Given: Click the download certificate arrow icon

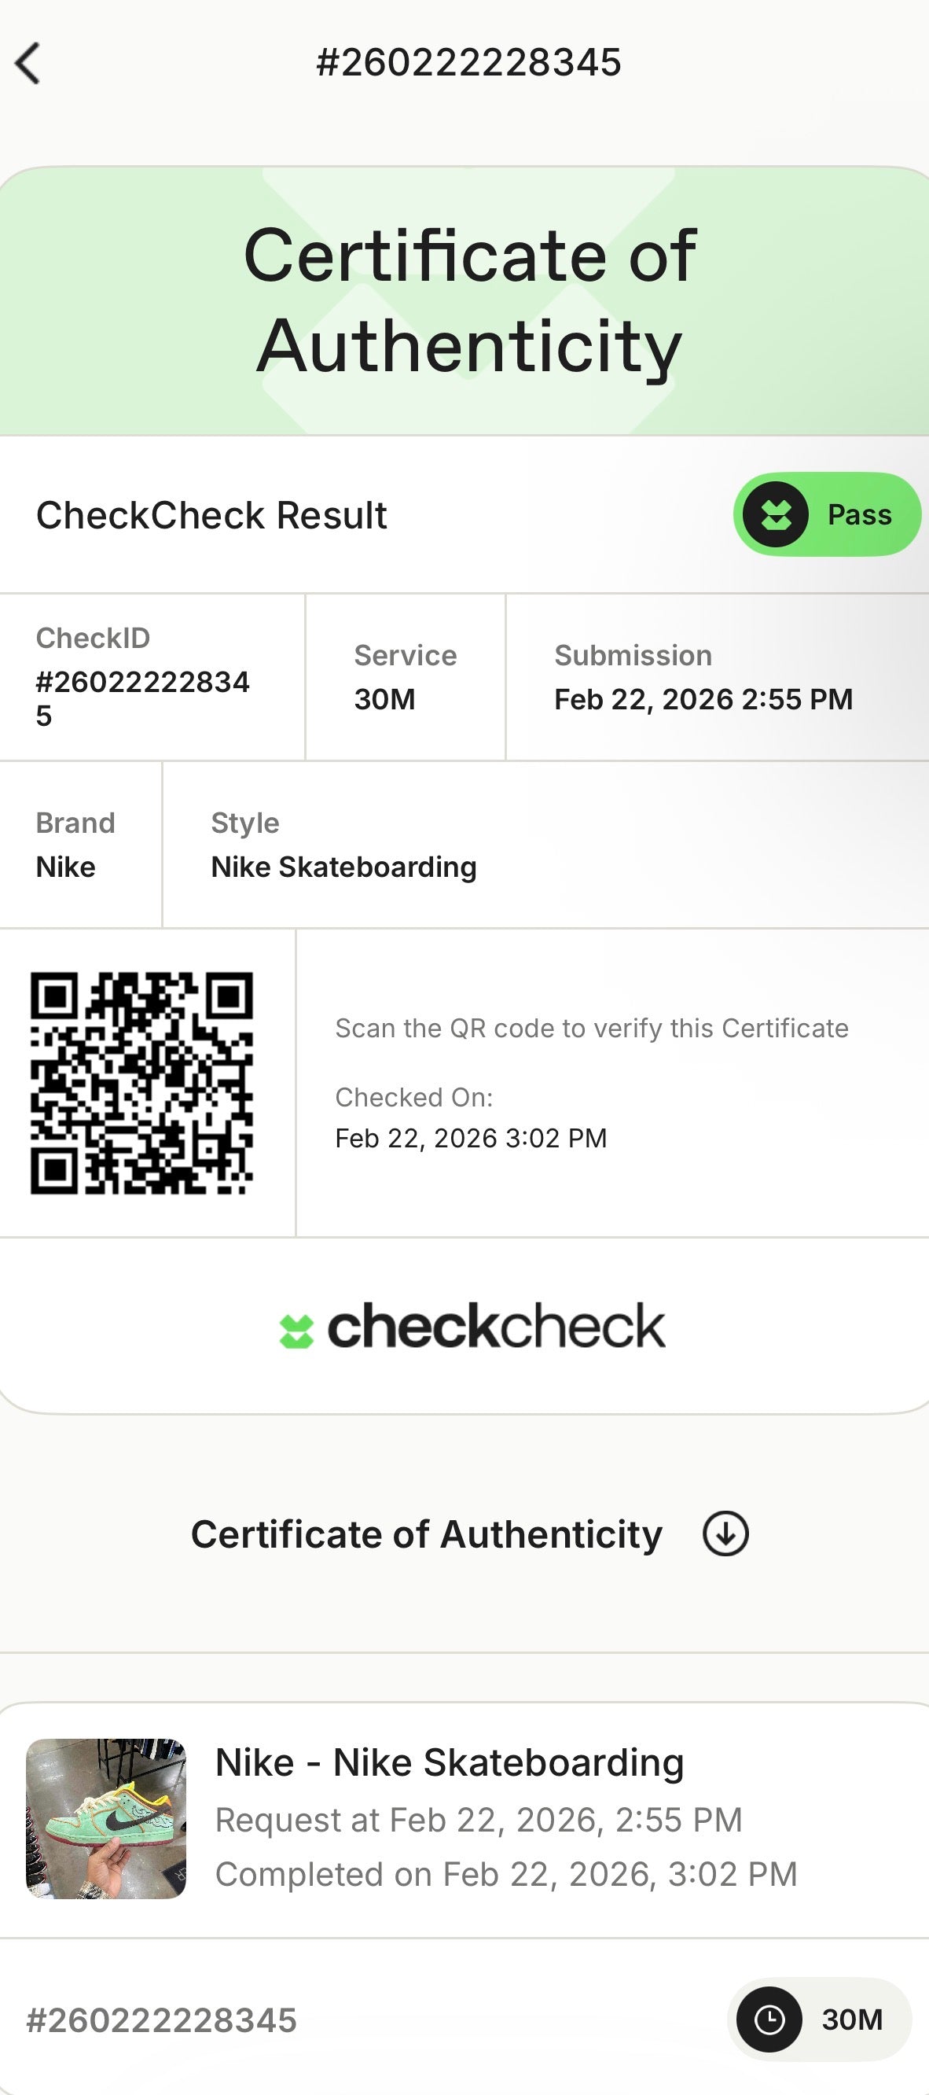Looking at the screenshot, I should 725,1534.
